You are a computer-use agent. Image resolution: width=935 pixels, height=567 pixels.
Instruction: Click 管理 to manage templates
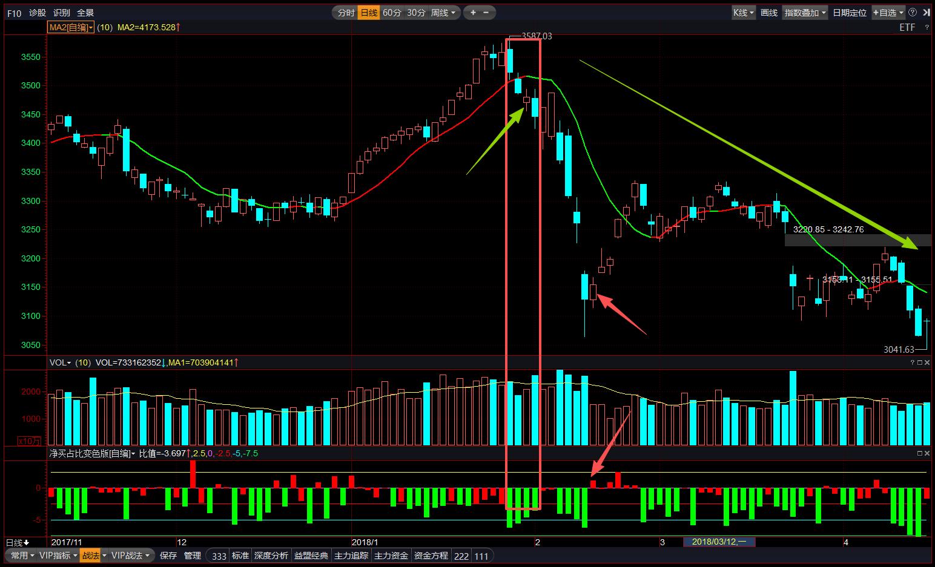(193, 556)
